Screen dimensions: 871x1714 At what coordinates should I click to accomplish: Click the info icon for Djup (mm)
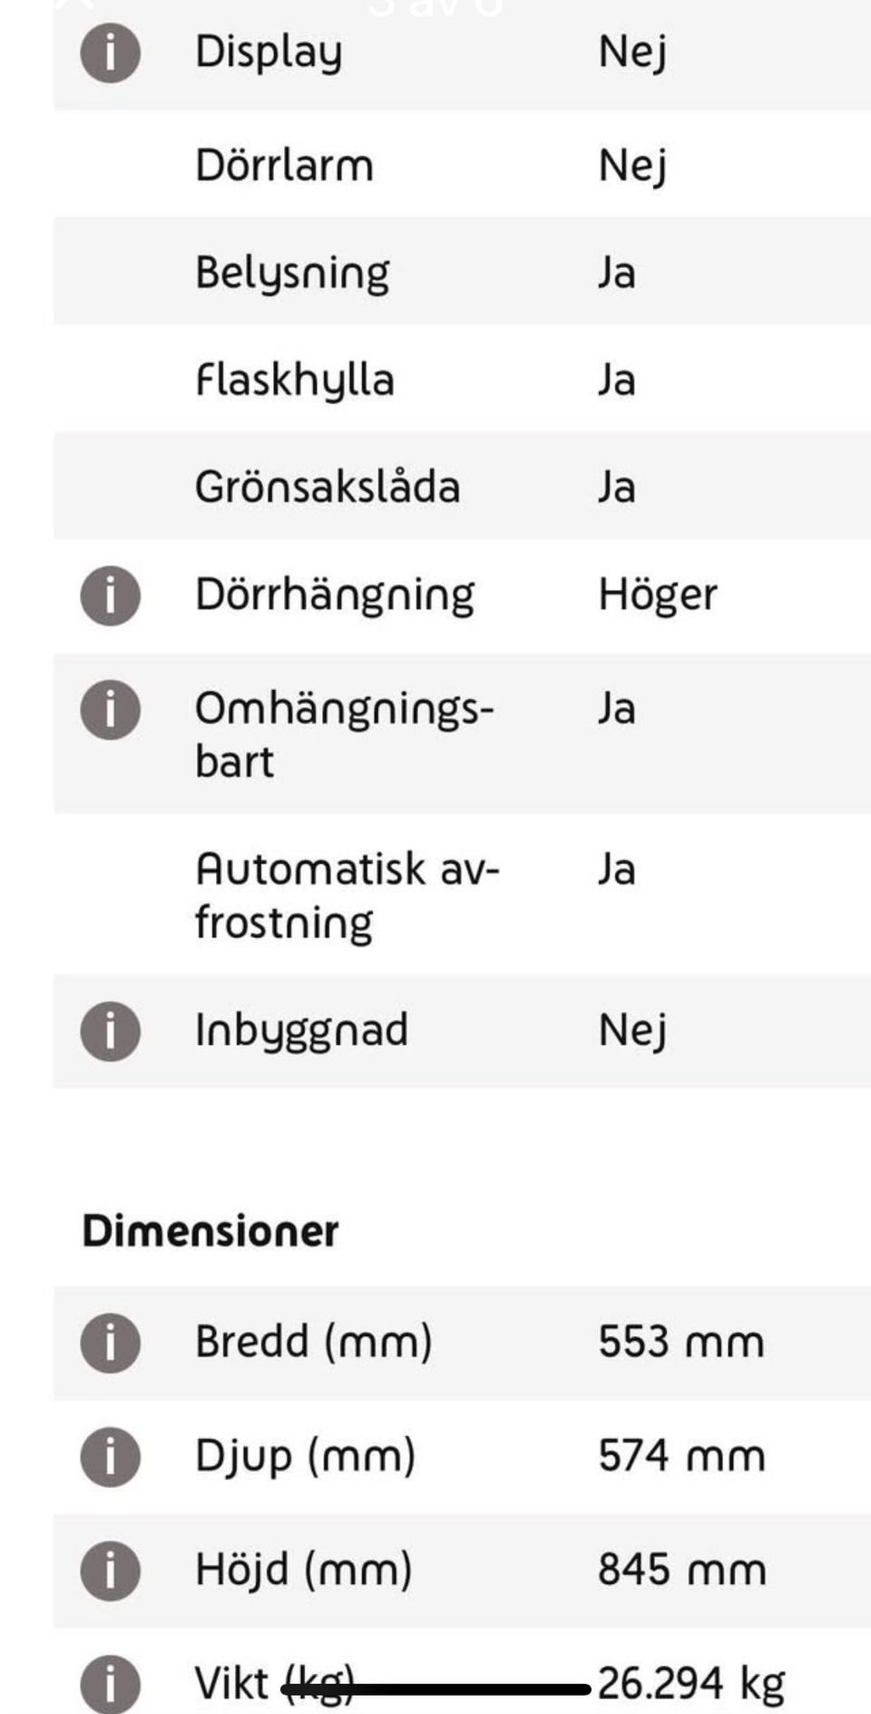click(x=110, y=1455)
